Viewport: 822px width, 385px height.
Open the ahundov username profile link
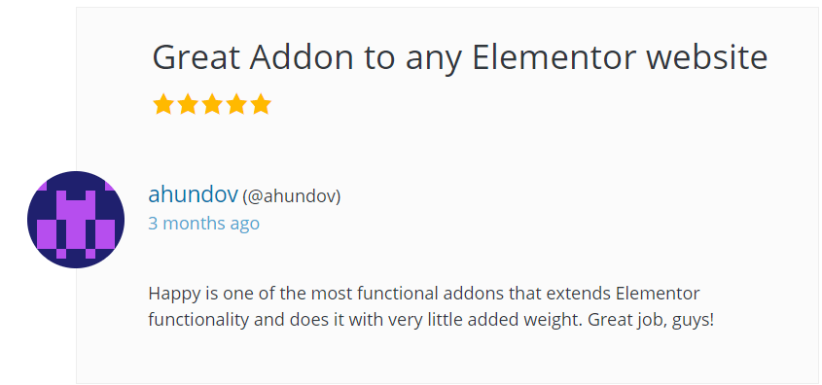pyautogui.click(x=193, y=194)
